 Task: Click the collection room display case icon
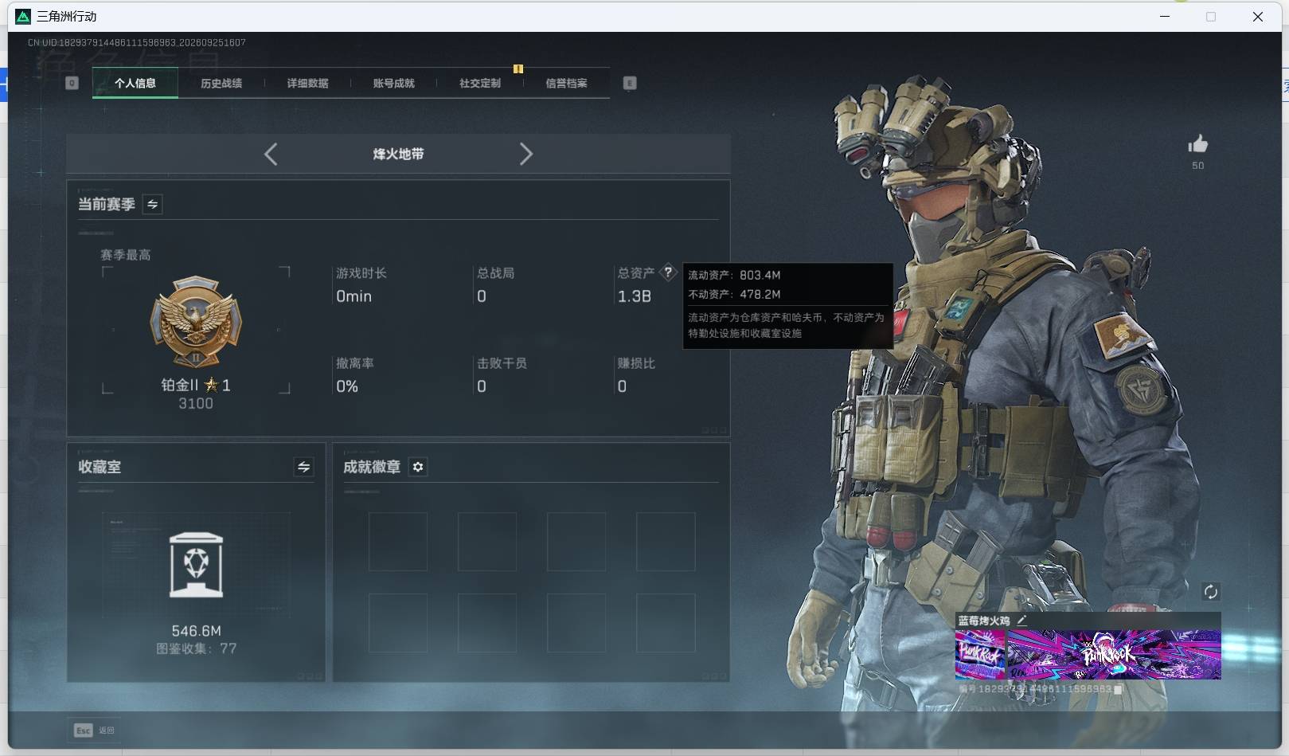click(x=196, y=565)
